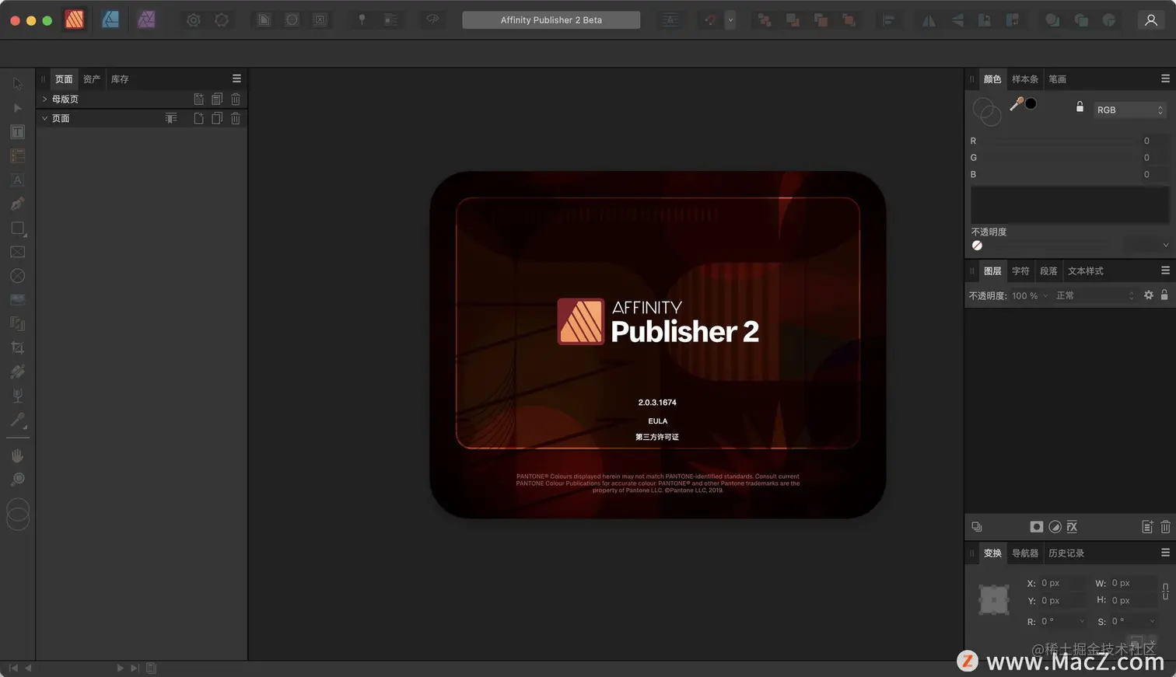Select the View hand tool

pyautogui.click(x=18, y=455)
